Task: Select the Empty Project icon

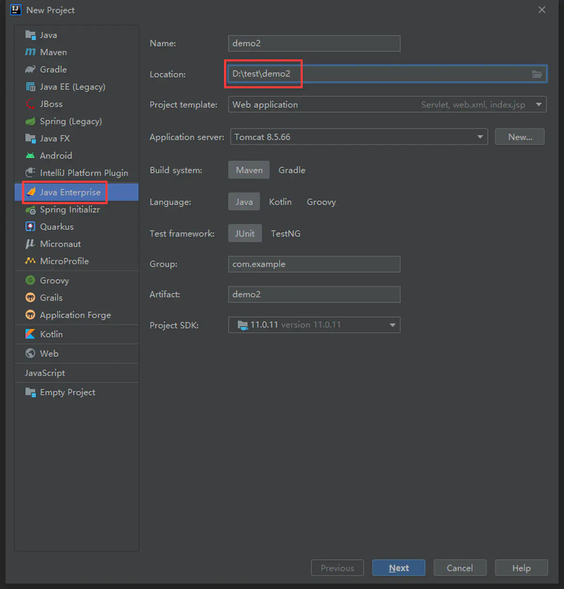Action: tap(31, 392)
